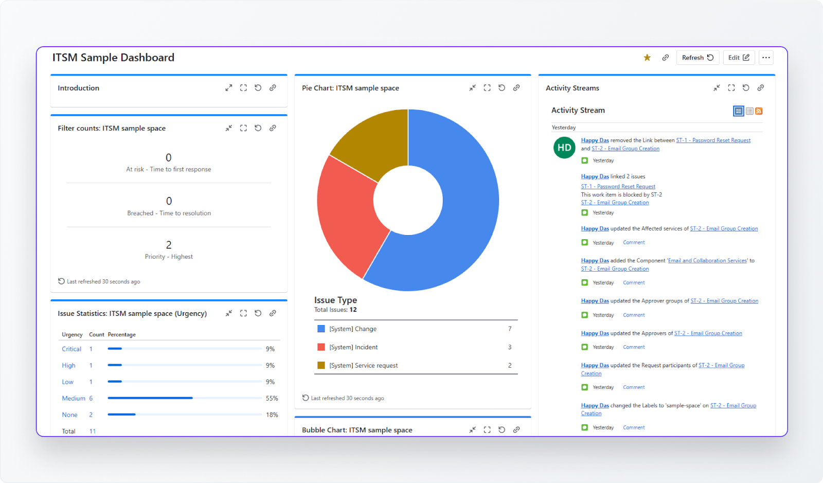Refresh the Activity Streams gadget
823x483 pixels.
click(x=746, y=87)
